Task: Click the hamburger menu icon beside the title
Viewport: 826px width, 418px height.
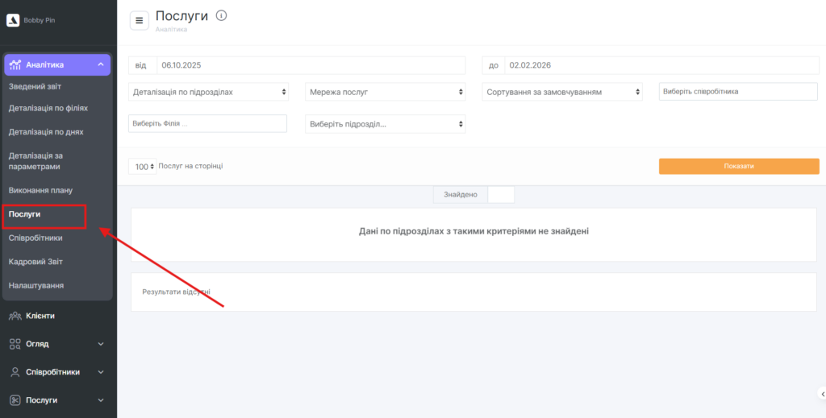Action: coord(140,20)
